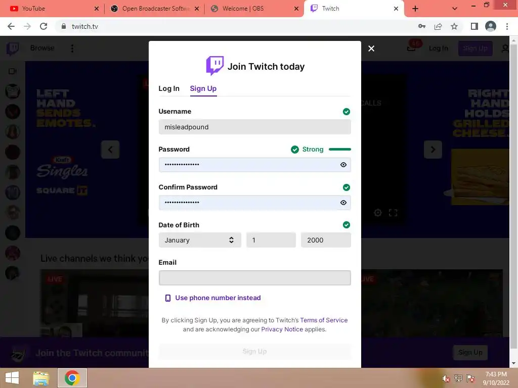Click the purple Sign Up header button
This screenshot has width=518, height=388.
(475, 48)
